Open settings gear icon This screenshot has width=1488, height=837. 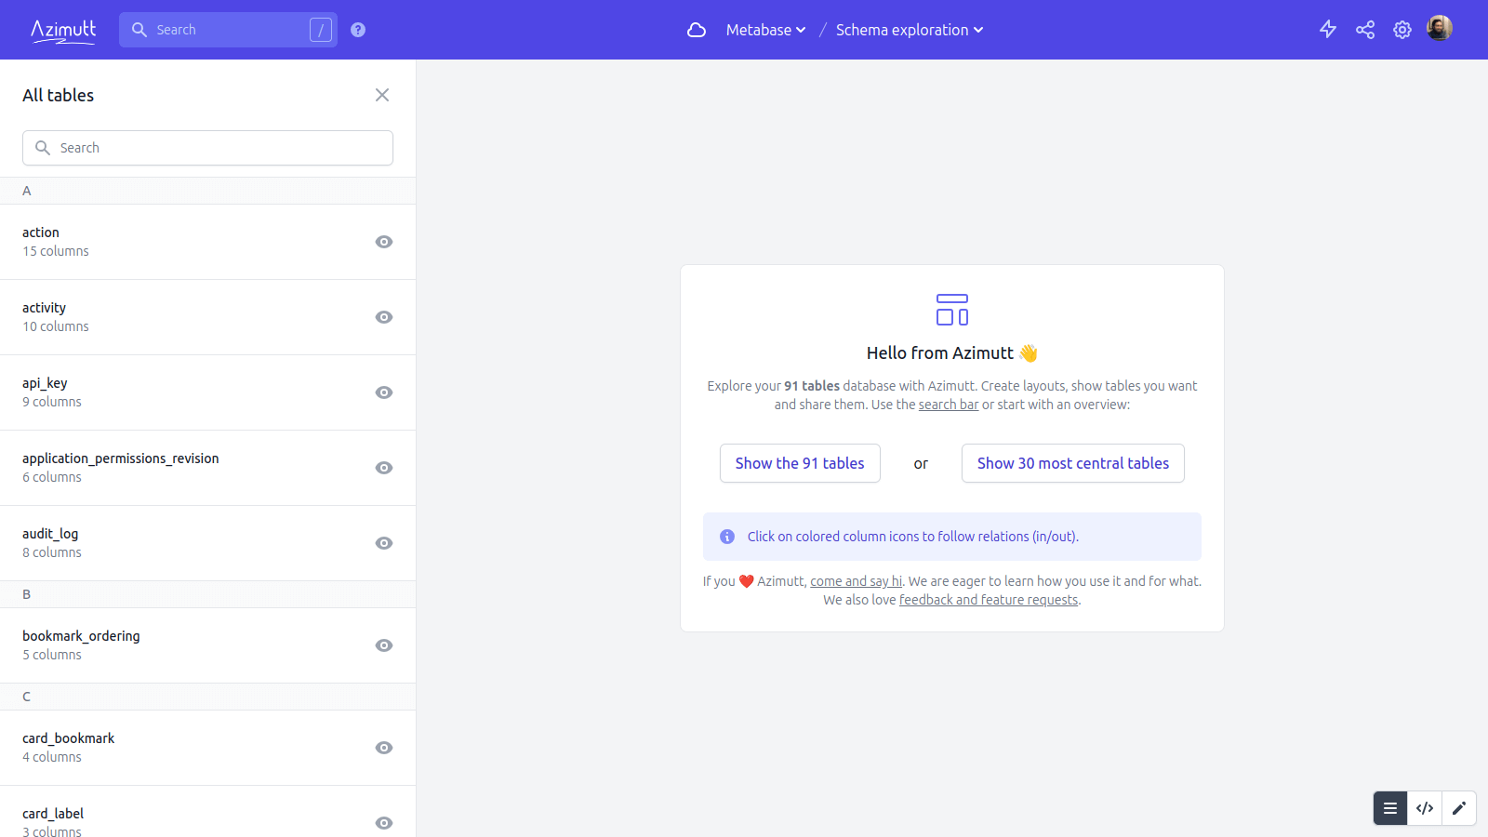[x=1402, y=30]
